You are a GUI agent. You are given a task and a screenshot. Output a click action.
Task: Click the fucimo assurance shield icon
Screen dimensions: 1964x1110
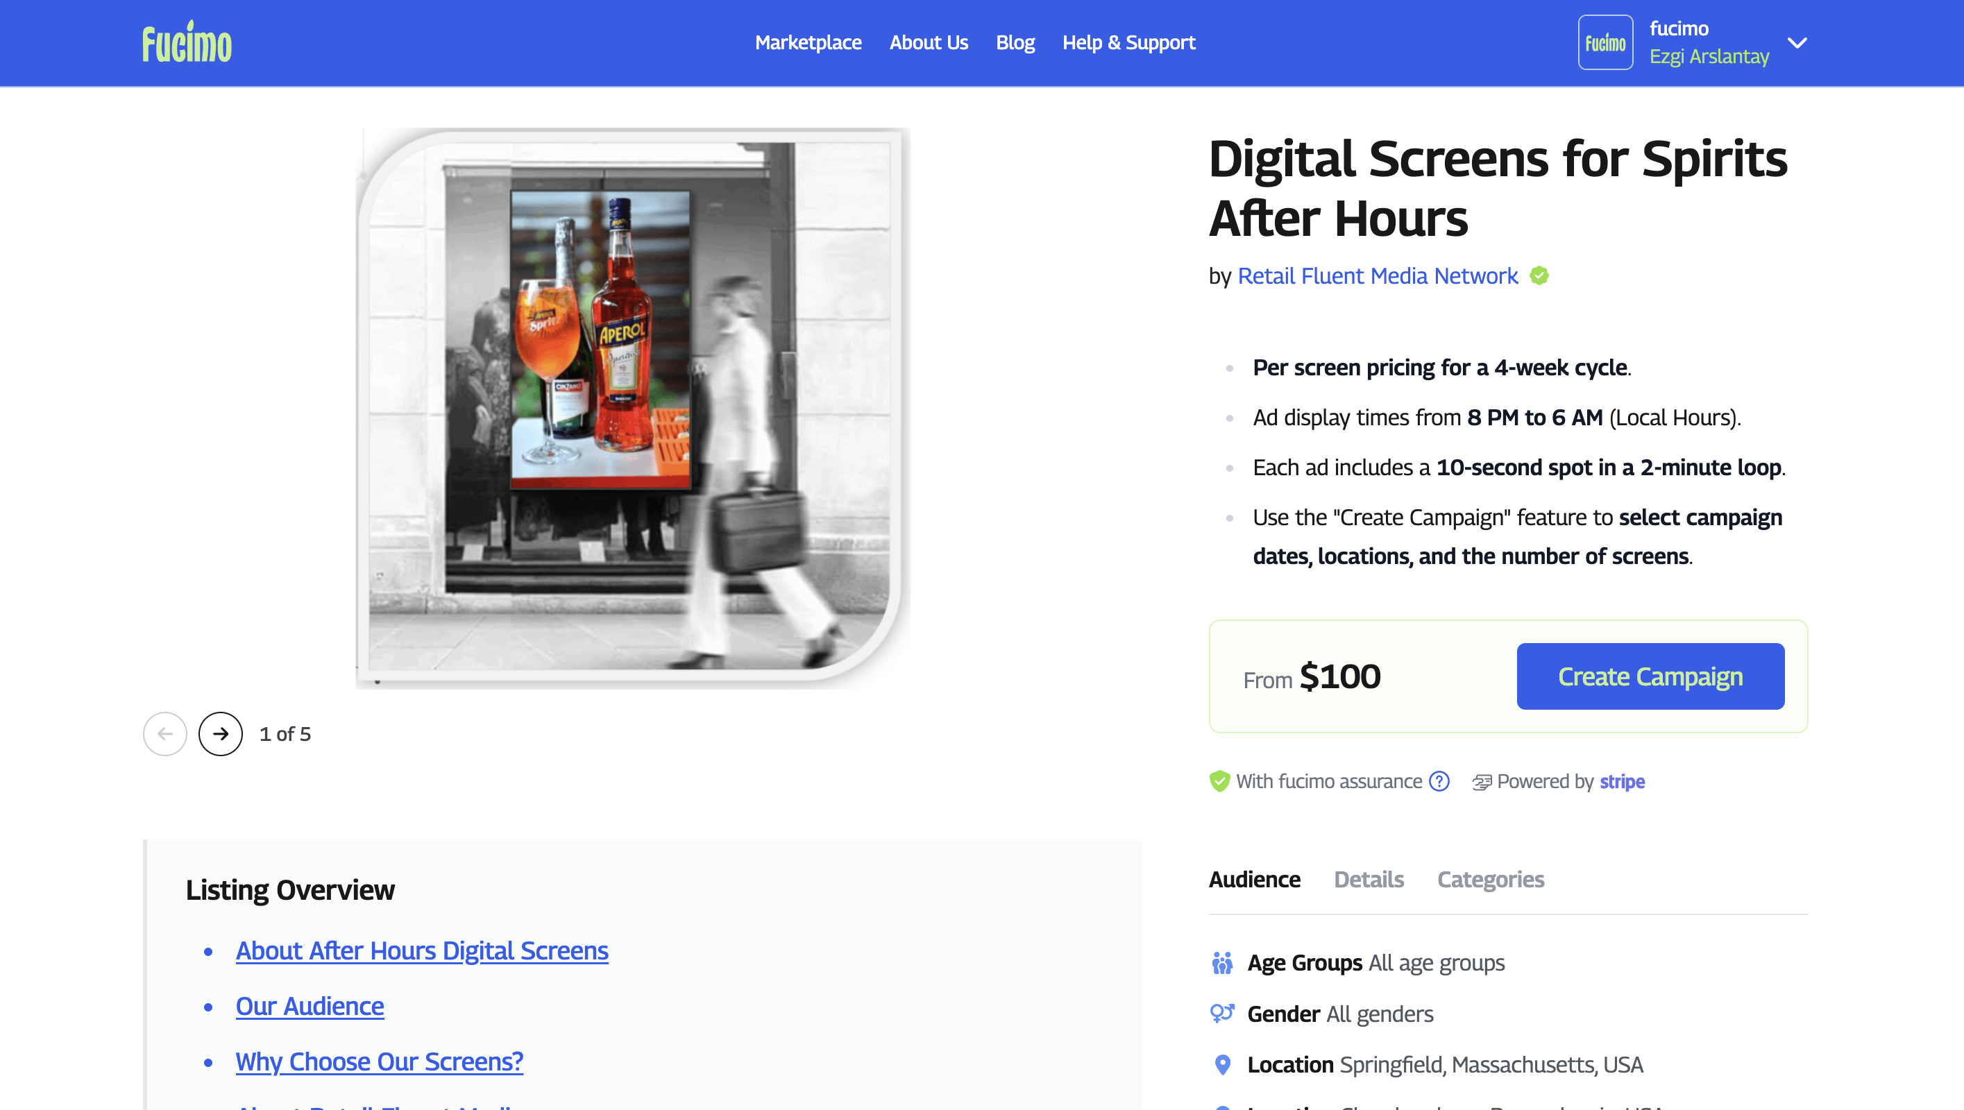coord(1219,781)
